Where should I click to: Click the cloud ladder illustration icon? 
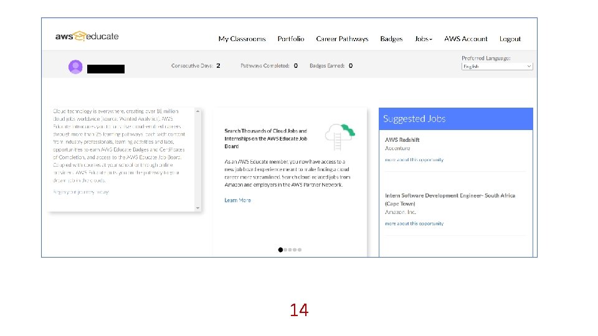[x=339, y=137]
